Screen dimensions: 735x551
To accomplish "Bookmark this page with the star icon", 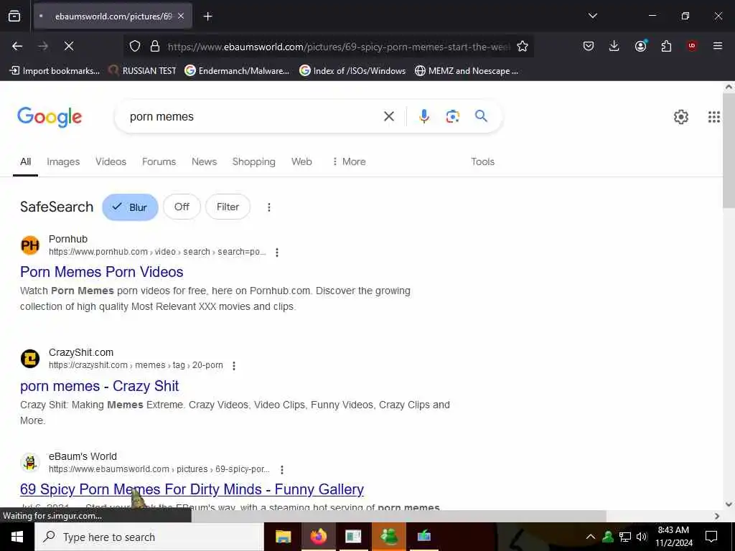I will click(523, 46).
